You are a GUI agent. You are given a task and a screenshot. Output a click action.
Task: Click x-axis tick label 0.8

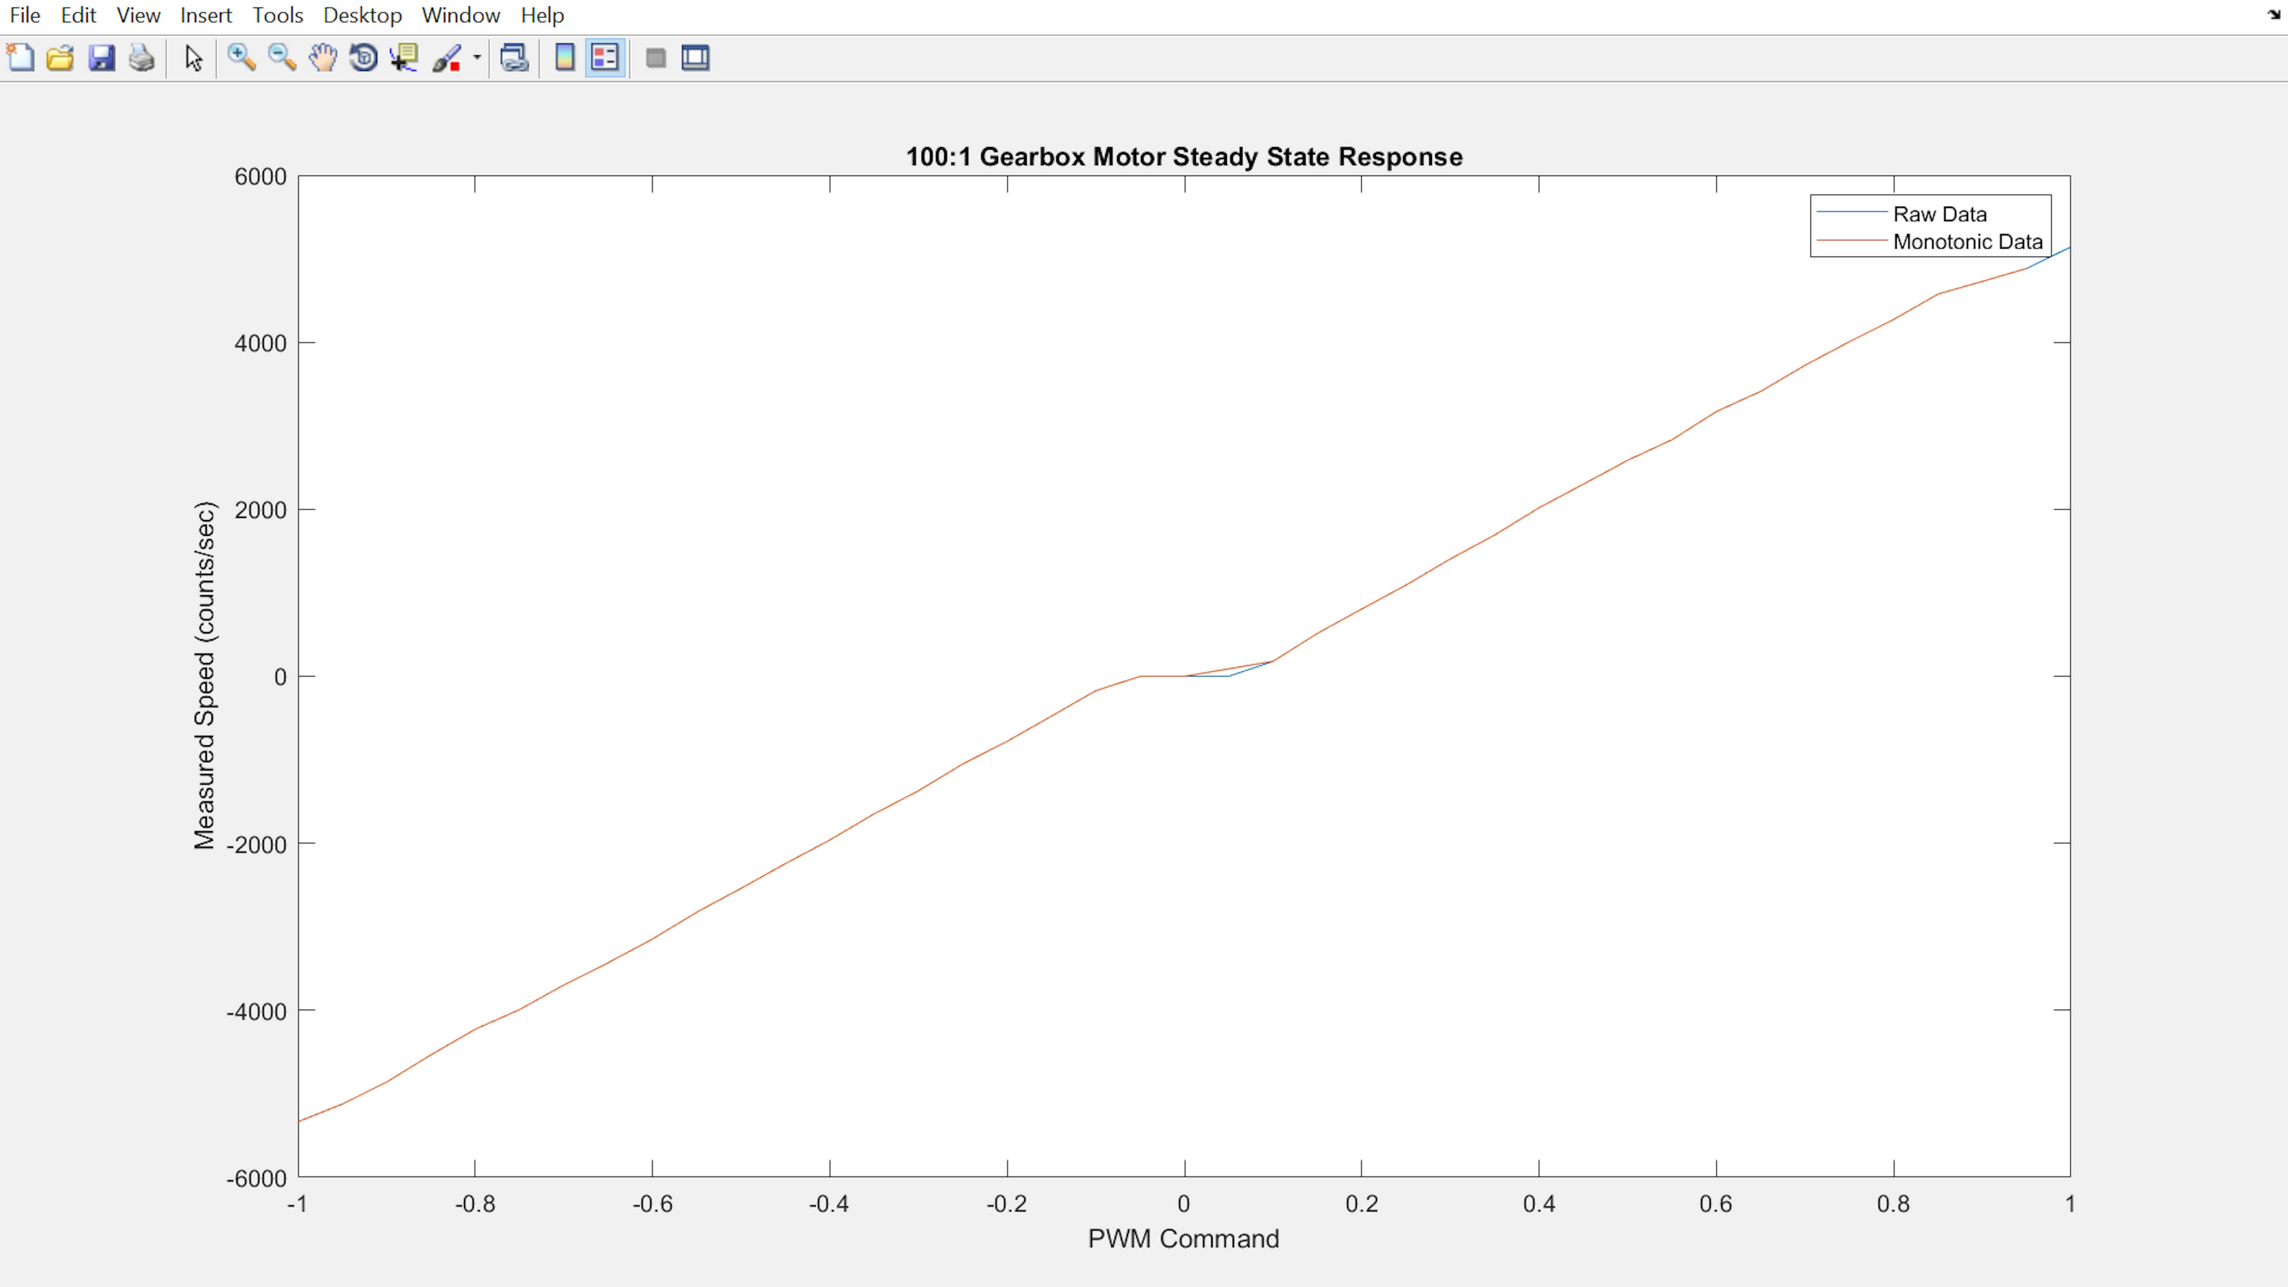(1893, 1203)
